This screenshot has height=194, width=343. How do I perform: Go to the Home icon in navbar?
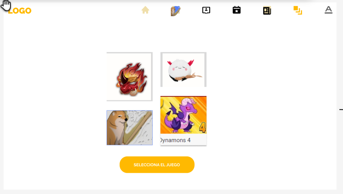pyautogui.click(x=145, y=10)
